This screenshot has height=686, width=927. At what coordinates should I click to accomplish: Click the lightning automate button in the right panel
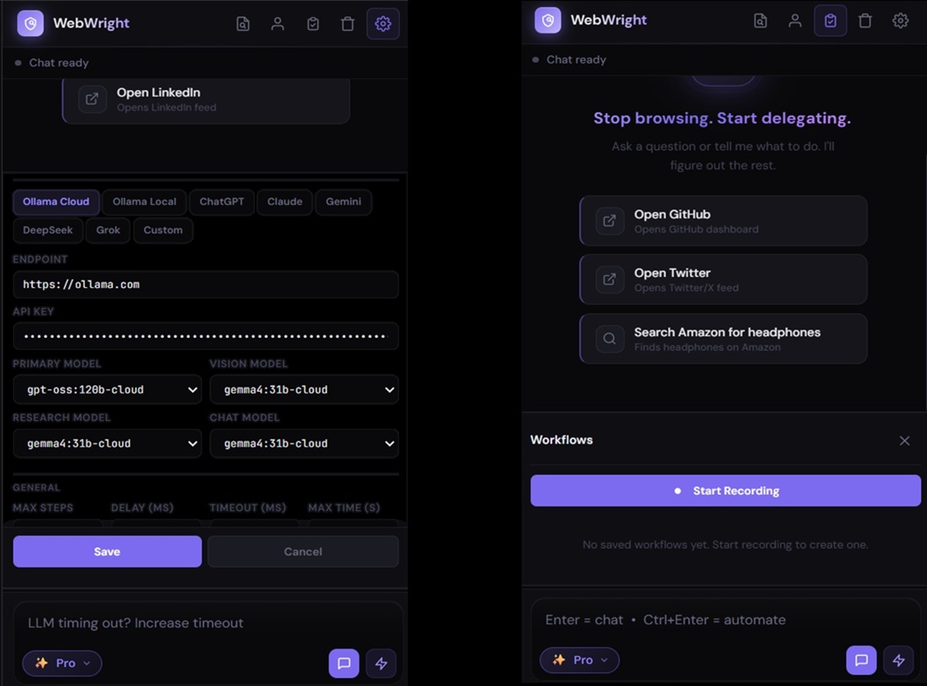coord(898,660)
